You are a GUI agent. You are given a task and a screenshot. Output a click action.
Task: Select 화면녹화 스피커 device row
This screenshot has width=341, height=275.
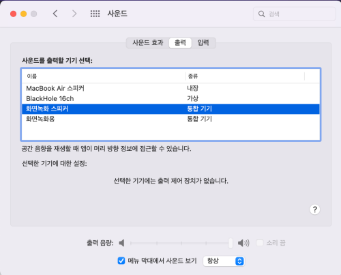[170, 108]
